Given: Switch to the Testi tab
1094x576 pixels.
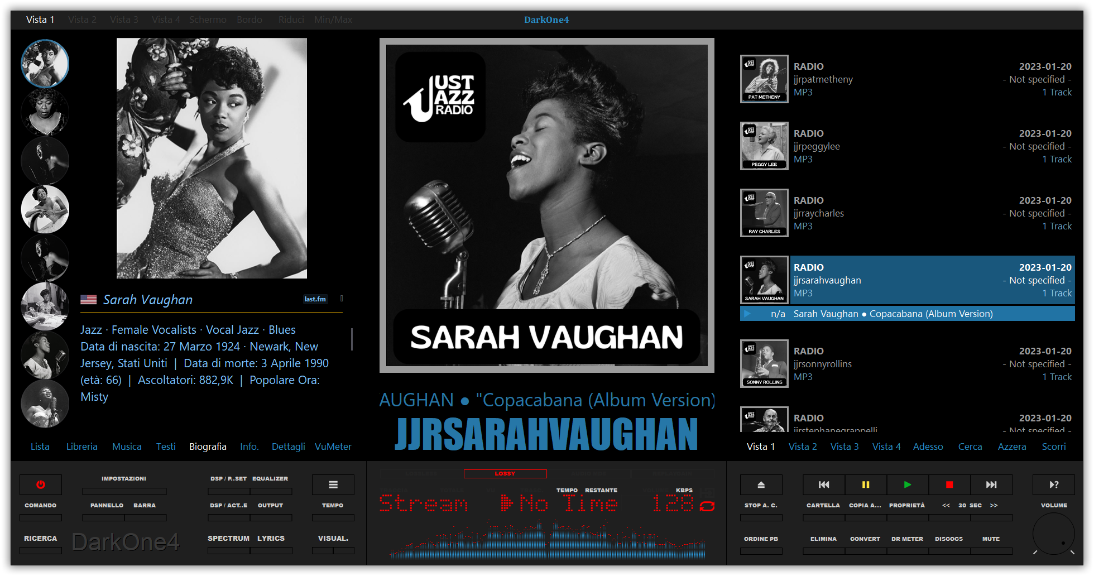Looking at the screenshot, I should tap(166, 447).
